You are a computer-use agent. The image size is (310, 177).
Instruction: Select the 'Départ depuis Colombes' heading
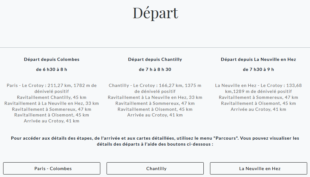tap(52, 59)
